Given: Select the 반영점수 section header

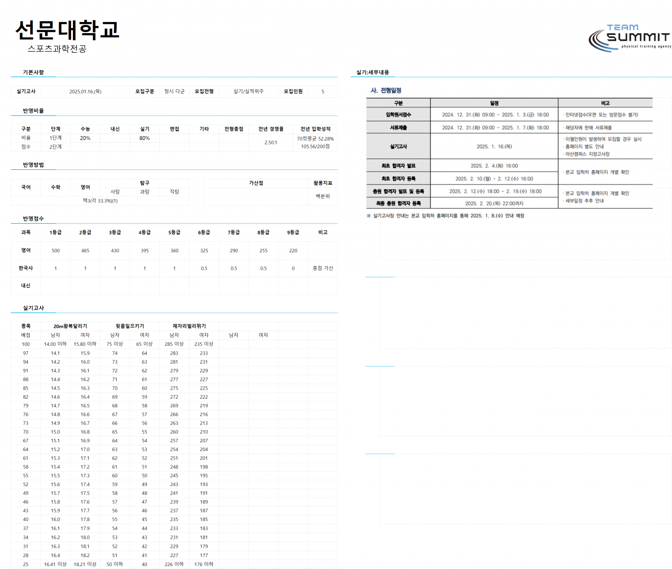Looking at the screenshot, I should click(33, 219).
